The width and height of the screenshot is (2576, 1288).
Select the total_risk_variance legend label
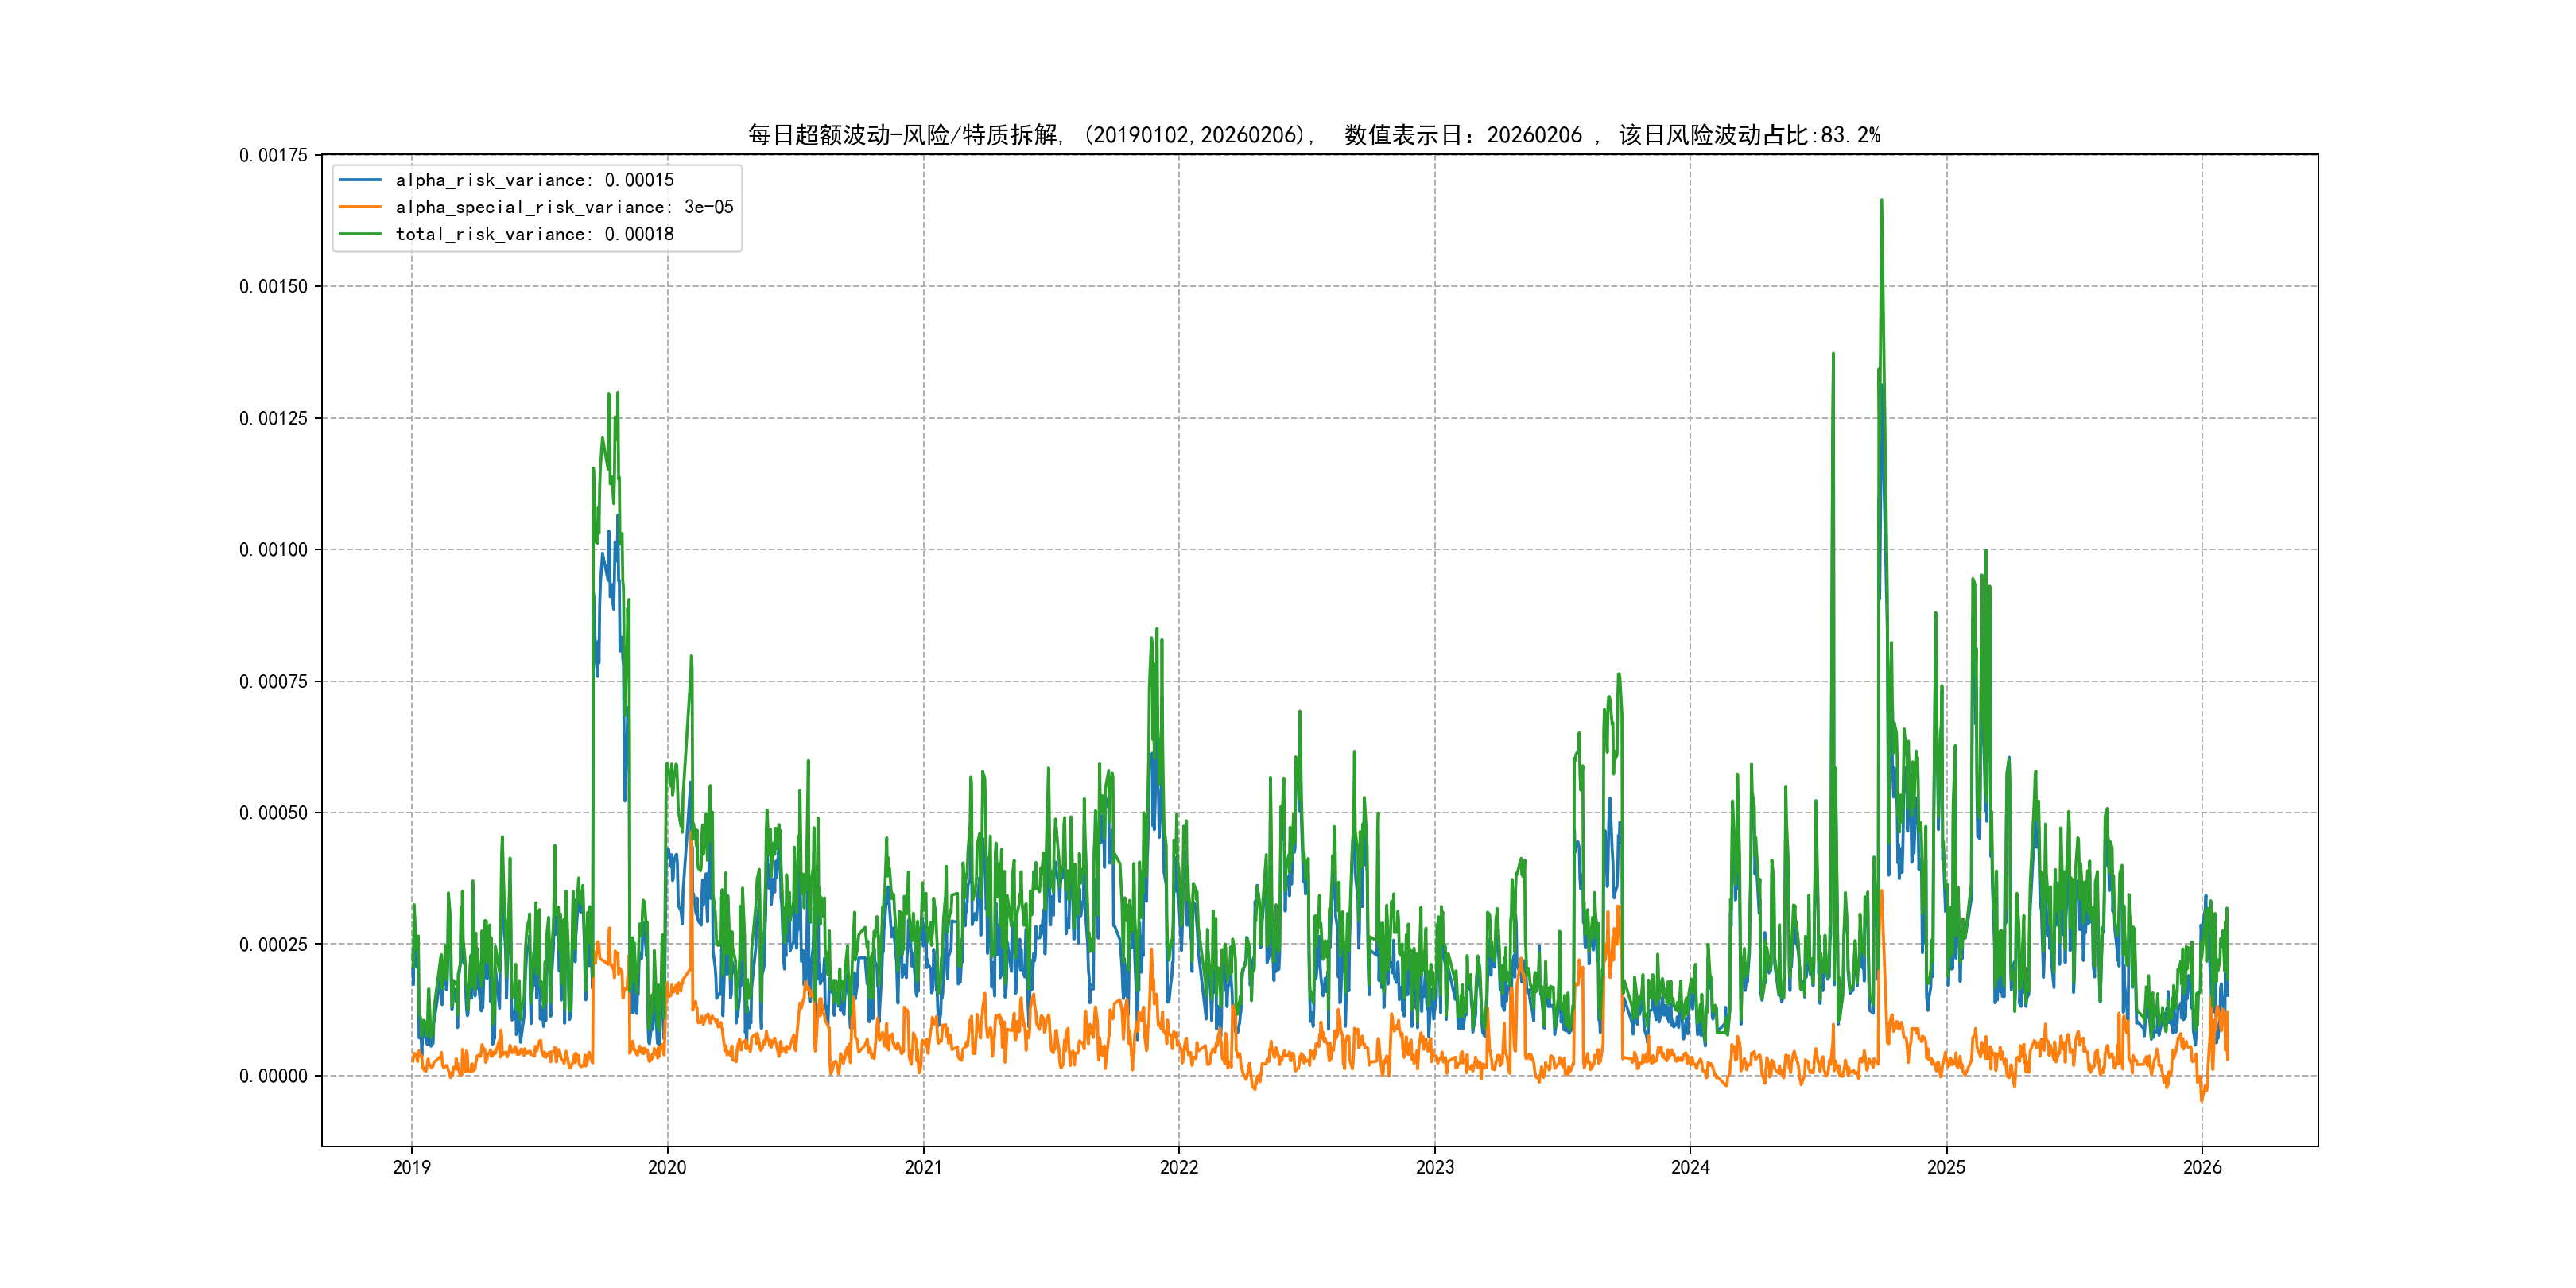534,234
